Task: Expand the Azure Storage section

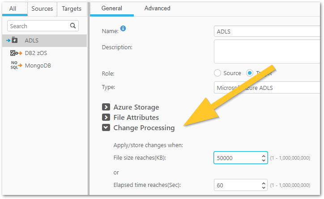Action: tap(106, 107)
